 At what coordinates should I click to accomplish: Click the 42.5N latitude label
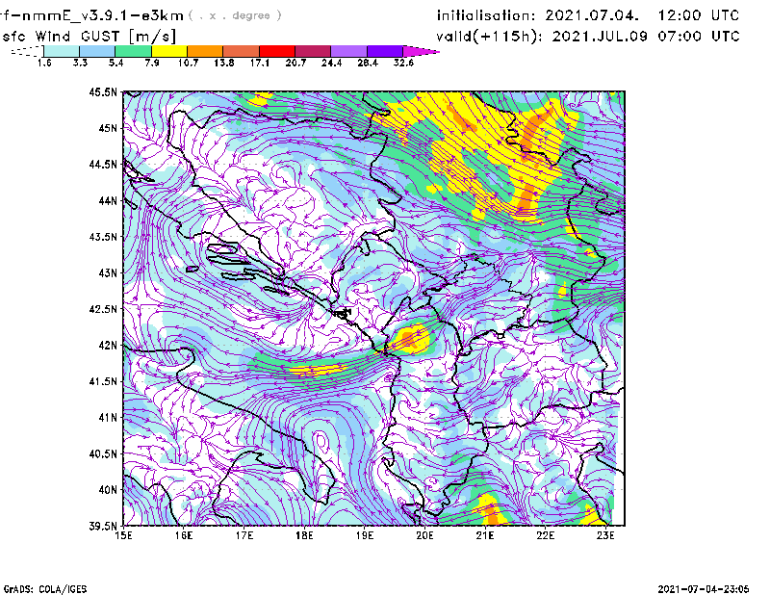(x=103, y=309)
